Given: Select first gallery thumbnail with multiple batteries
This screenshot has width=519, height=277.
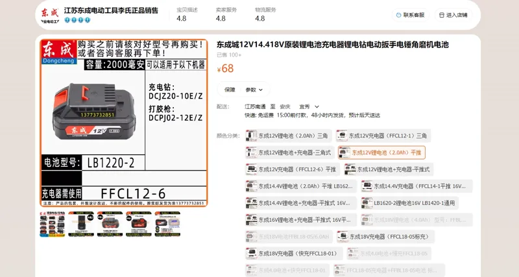Looking at the screenshot, I should tap(53, 224).
